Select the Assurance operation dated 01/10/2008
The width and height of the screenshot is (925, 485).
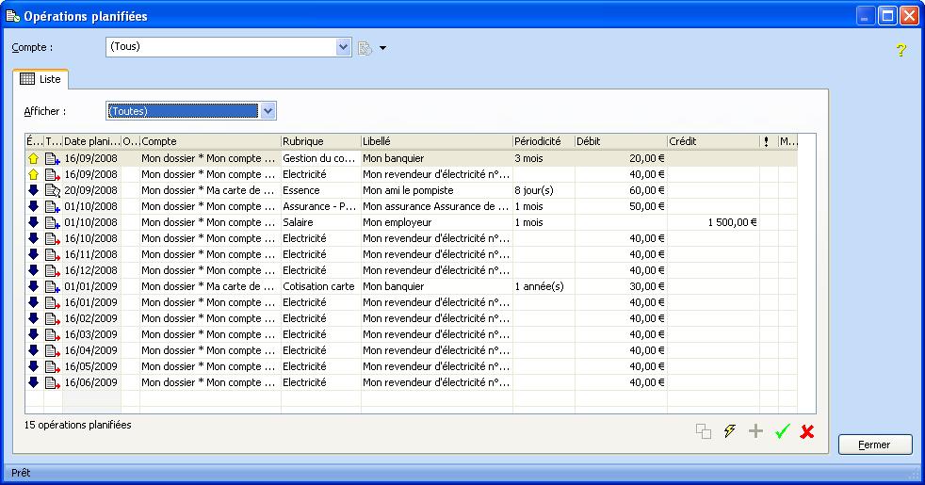320,206
